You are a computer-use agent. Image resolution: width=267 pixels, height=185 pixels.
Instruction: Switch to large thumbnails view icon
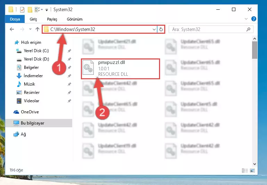(x=252, y=170)
